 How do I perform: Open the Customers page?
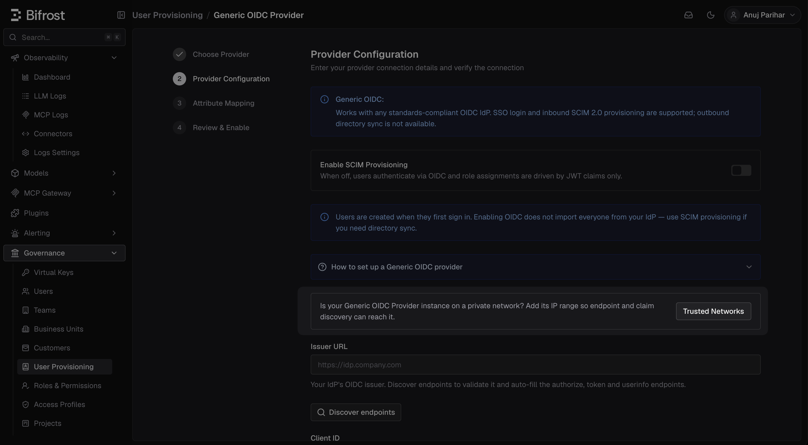click(x=65, y=348)
